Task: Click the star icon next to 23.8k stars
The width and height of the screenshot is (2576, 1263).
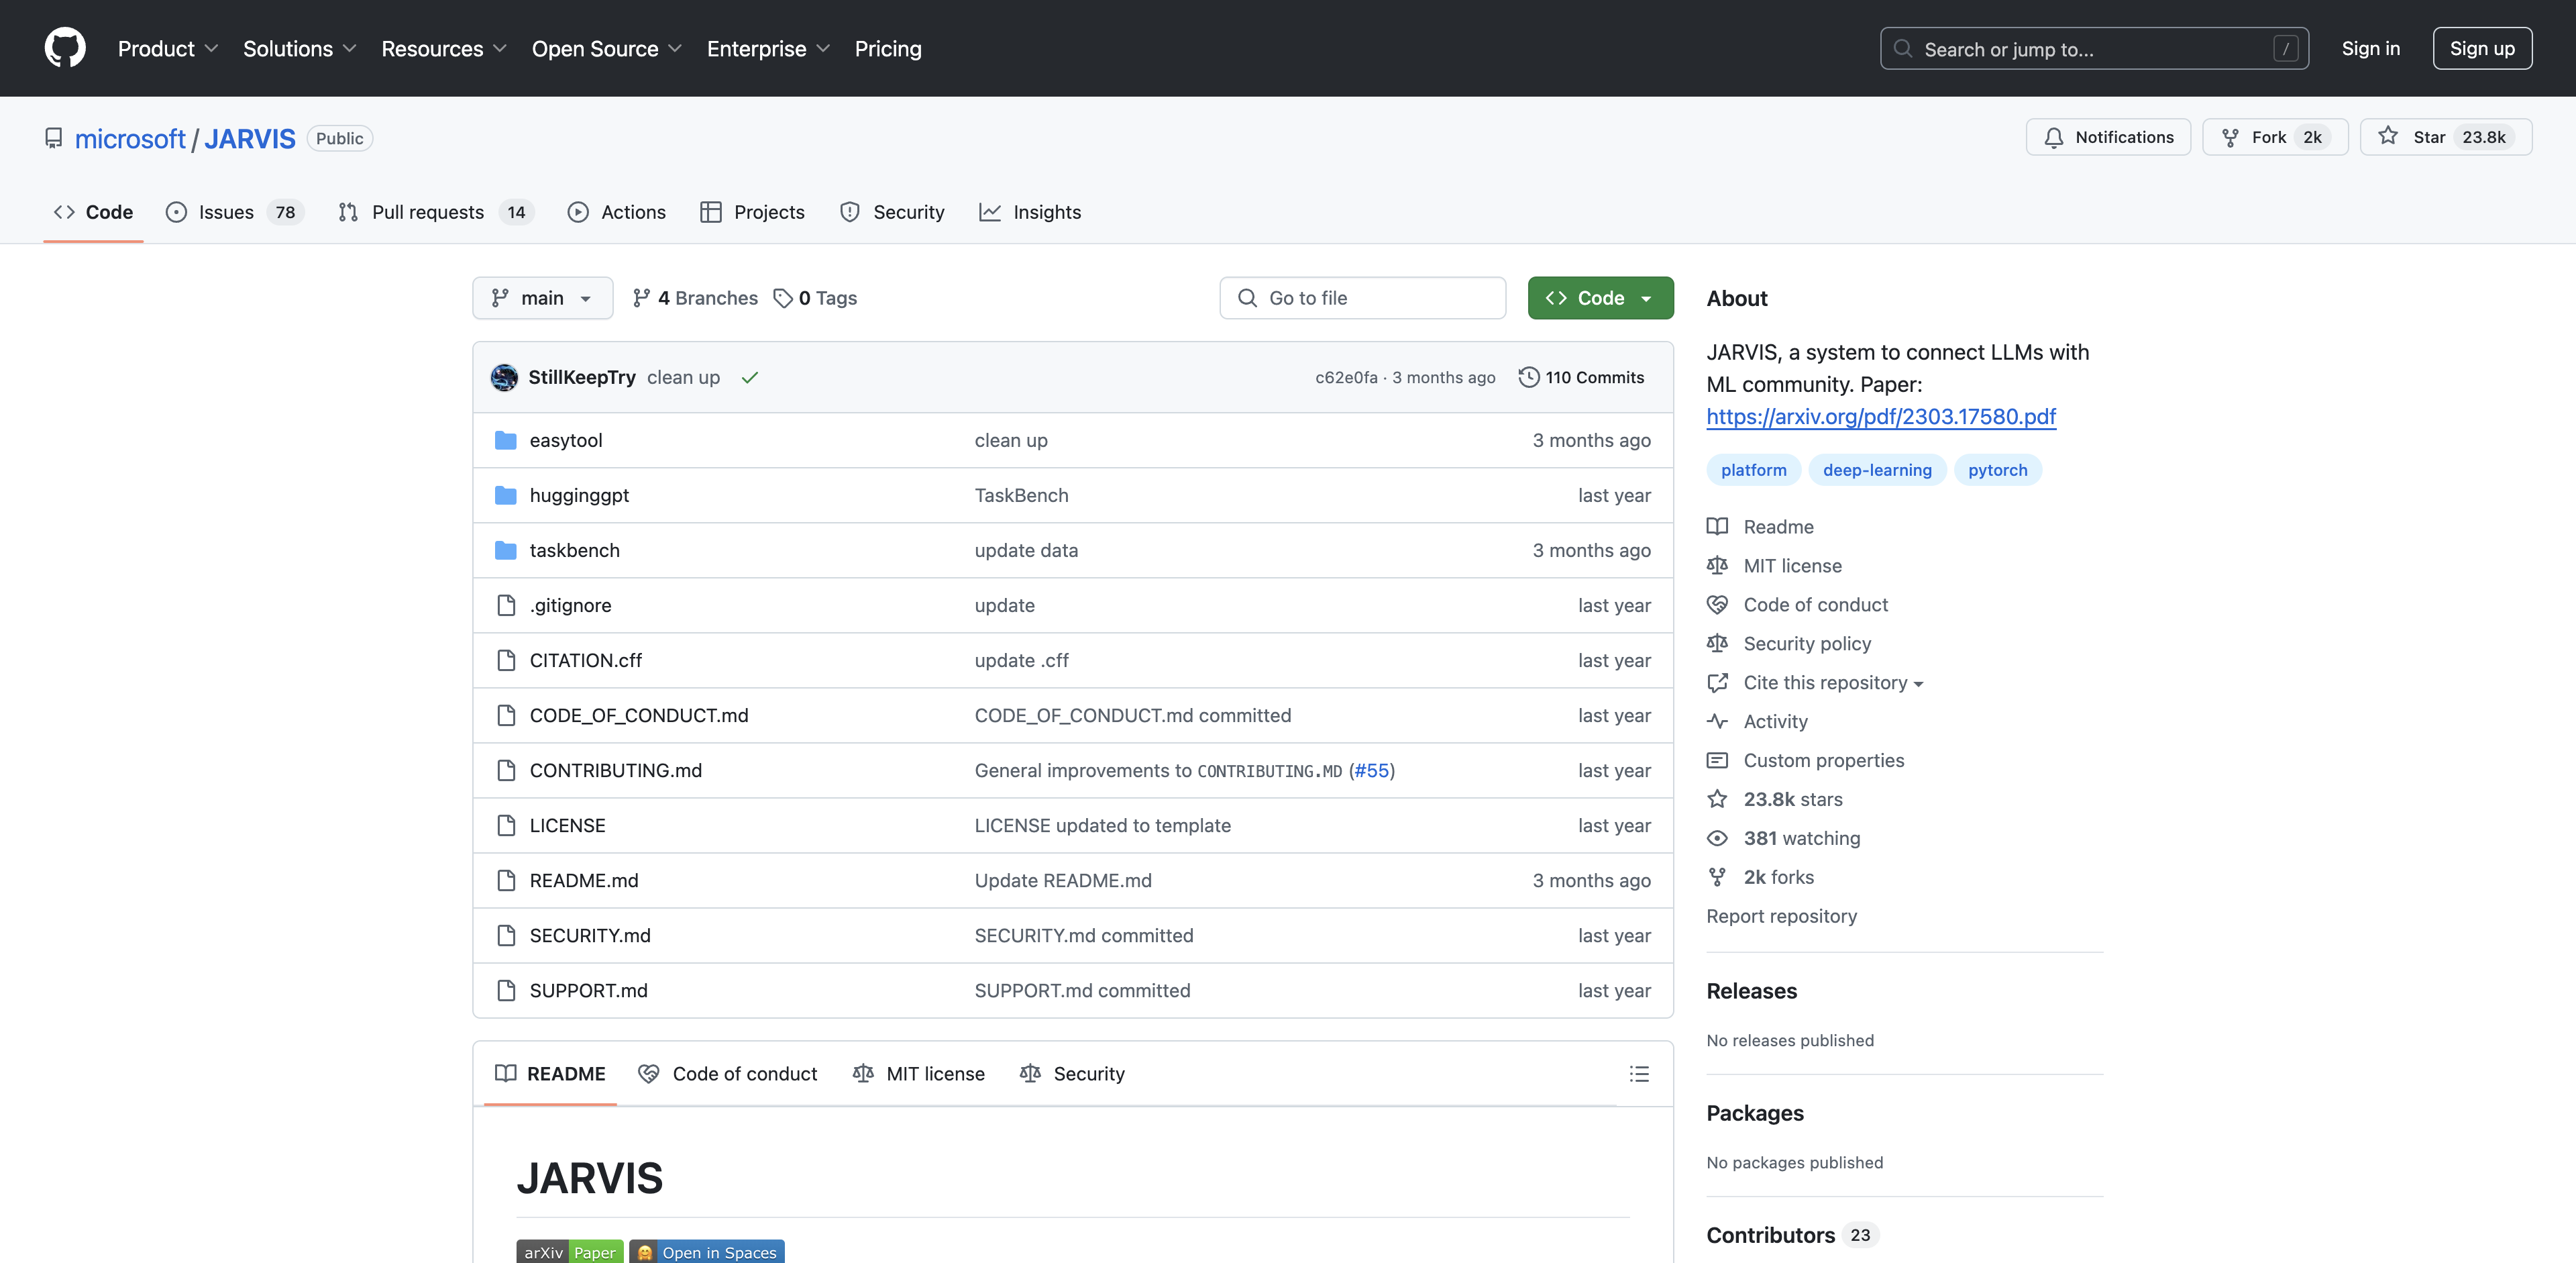Action: (1717, 799)
